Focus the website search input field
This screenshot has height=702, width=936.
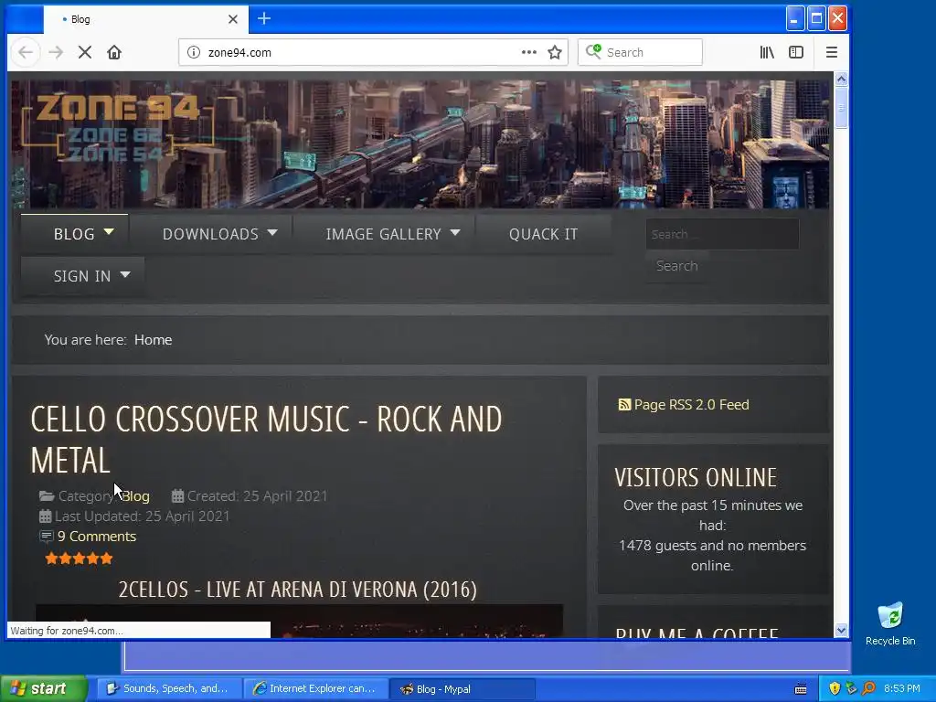click(x=722, y=234)
